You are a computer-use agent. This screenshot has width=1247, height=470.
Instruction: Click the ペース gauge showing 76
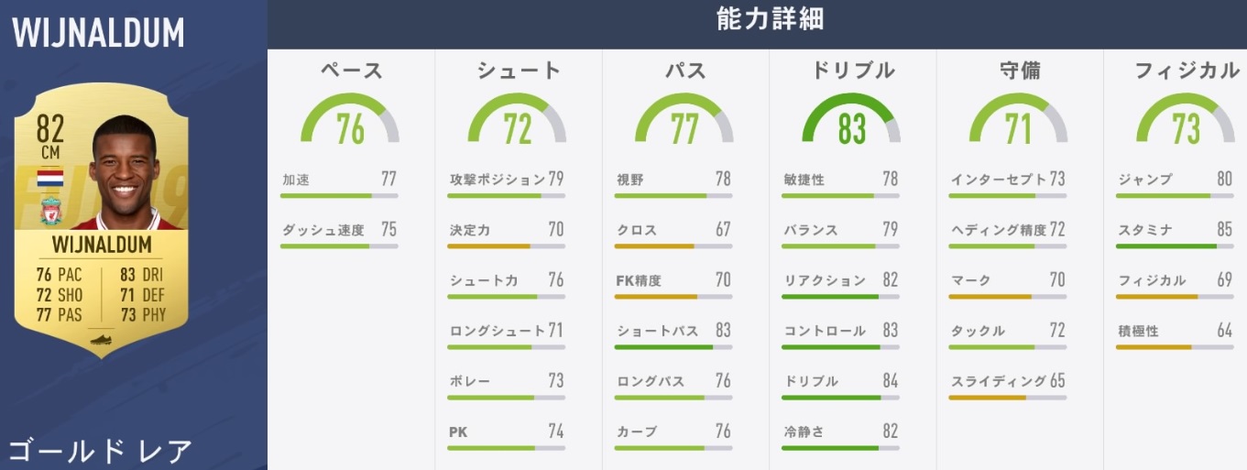click(x=350, y=121)
